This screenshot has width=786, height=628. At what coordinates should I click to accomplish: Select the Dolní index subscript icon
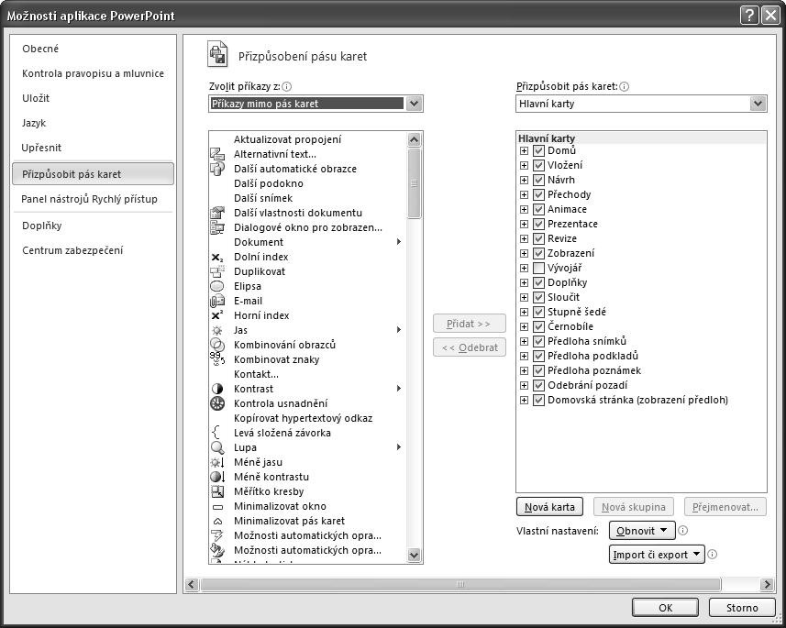(217, 257)
